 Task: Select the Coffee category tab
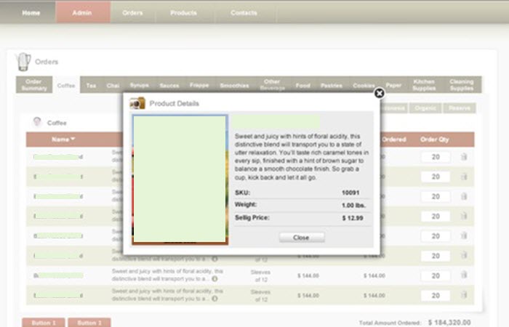click(66, 85)
